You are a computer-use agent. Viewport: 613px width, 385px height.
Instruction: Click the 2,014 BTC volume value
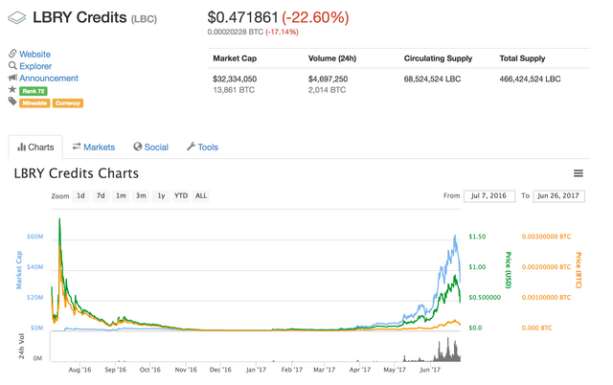click(x=327, y=90)
